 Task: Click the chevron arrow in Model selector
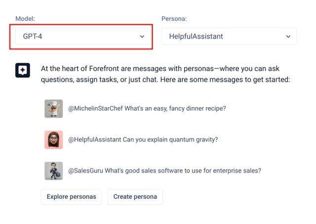(142, 37)
